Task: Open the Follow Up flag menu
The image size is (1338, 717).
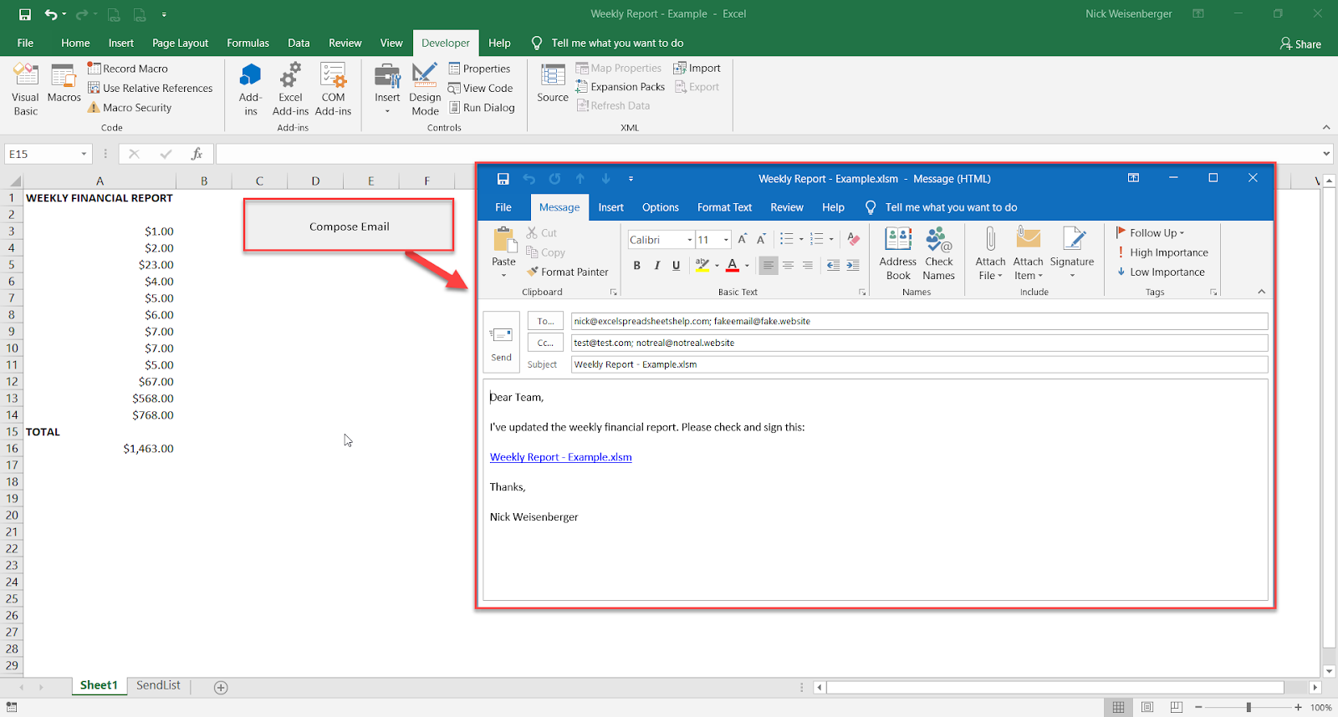Action: click(x=1150, y=232)
